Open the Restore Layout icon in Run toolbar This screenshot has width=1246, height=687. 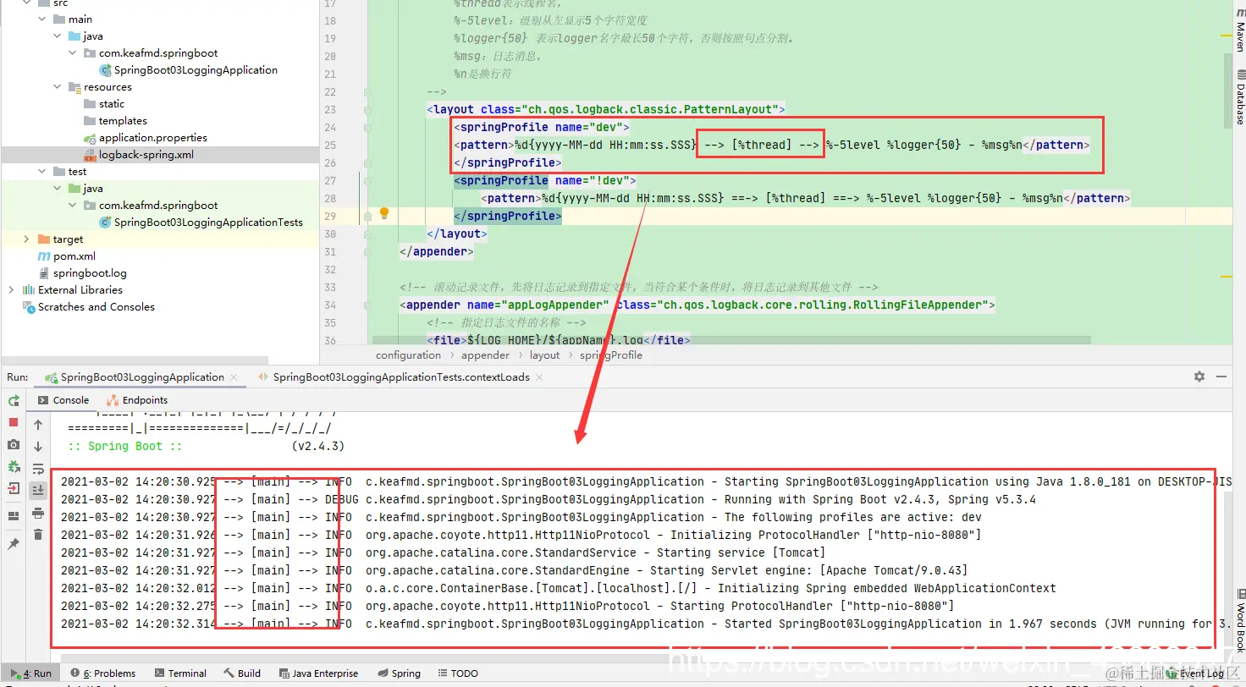coord(14,516)
